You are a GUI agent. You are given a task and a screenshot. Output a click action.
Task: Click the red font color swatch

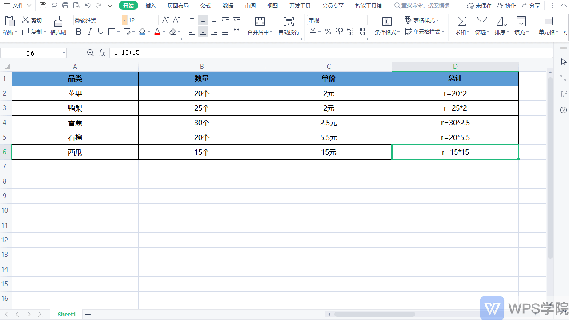[x=157, y=32]
